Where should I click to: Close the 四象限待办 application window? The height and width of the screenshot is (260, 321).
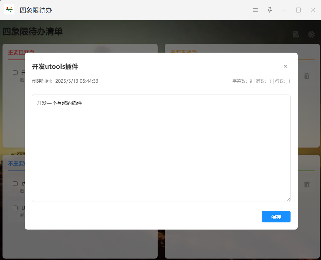[x=313, y=10]
